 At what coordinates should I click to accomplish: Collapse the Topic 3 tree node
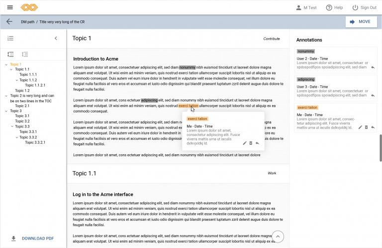tap(6, 111)
